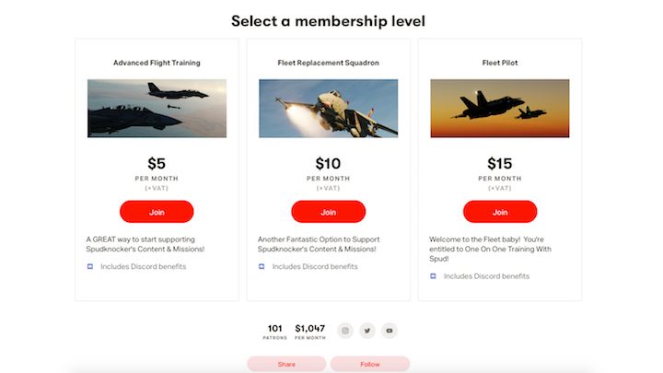Open the Fleet Pilot sunset image
Image resolution: width=663 pixels, height=373 pixels.
click(500, 109)
